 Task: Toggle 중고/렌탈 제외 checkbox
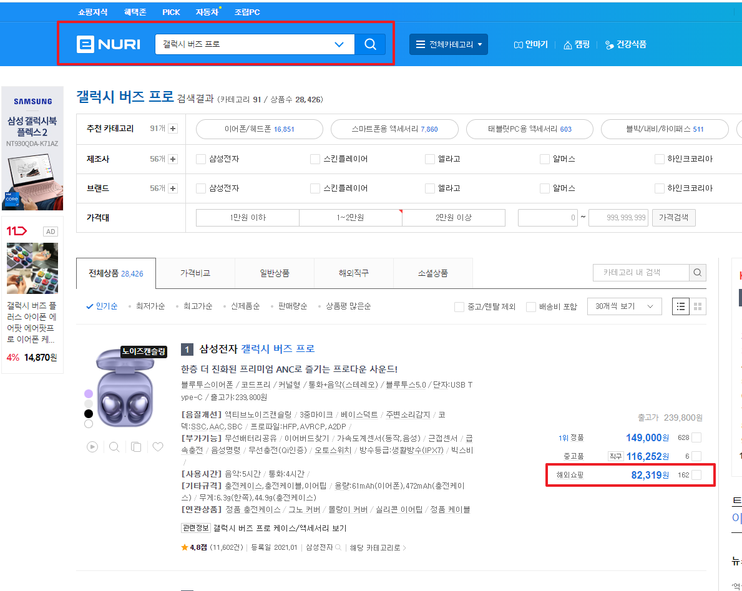tap(459, 307)
